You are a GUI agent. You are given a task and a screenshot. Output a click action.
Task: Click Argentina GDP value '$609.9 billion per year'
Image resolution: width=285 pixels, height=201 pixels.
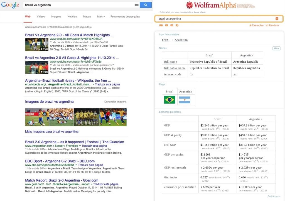tap(252, 125)
